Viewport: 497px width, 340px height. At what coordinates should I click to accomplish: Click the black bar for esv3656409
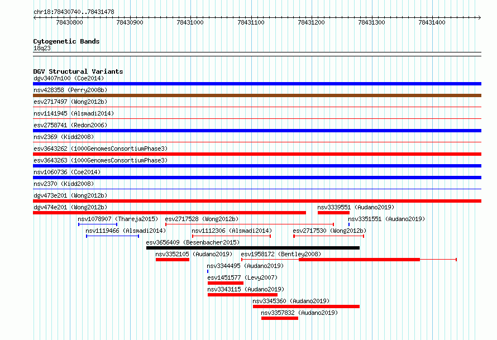click(253, 248)
